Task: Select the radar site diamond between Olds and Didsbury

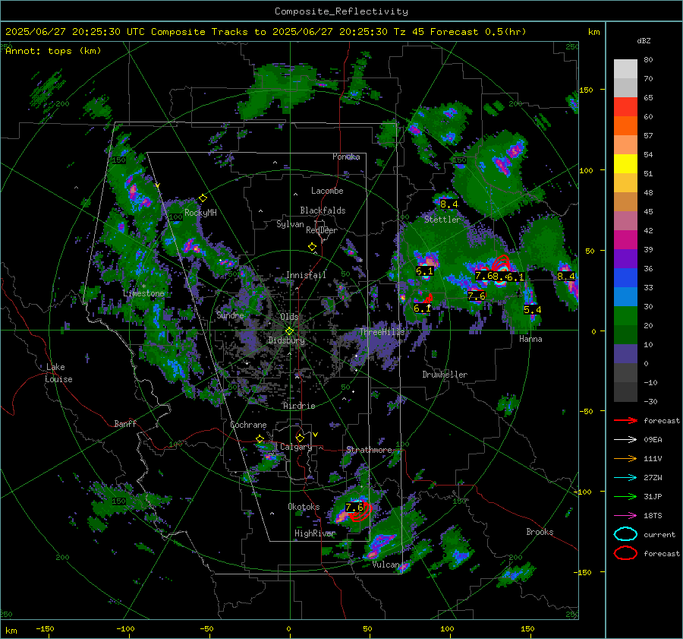Action: pos(290,331)
